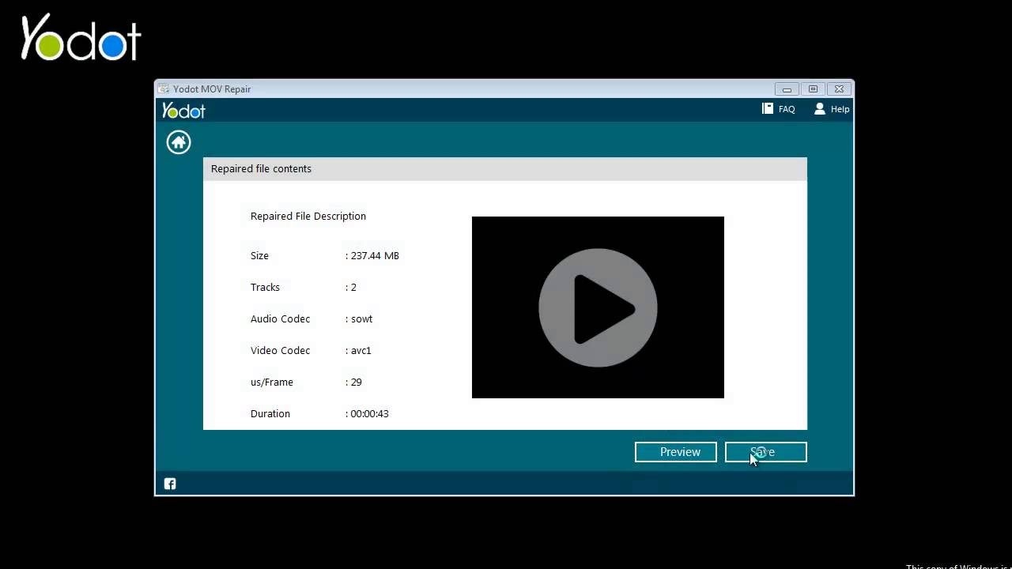Click the Preview button
The height and width of the screenshot is (569, 1012).
676,452
